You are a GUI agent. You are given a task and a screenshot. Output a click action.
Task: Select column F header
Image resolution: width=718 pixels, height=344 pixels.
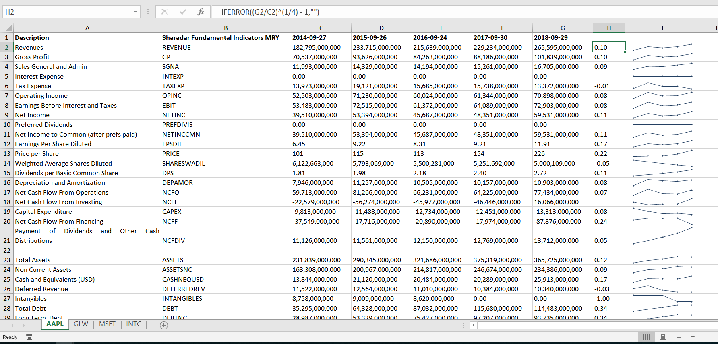(502, 28)
